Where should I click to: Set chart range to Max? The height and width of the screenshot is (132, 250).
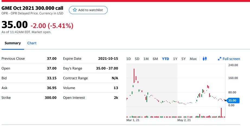(193, 59)
